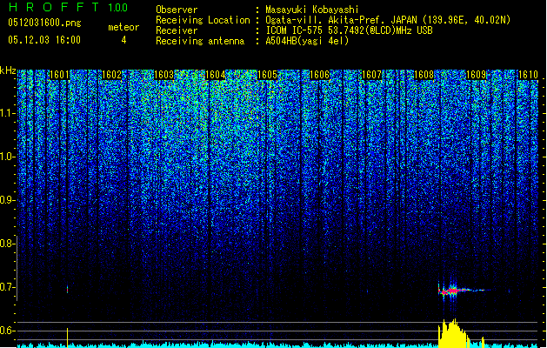Screen dimensions: 547x348
Task: Click the 1606 time marker
Action: (320, 75)
